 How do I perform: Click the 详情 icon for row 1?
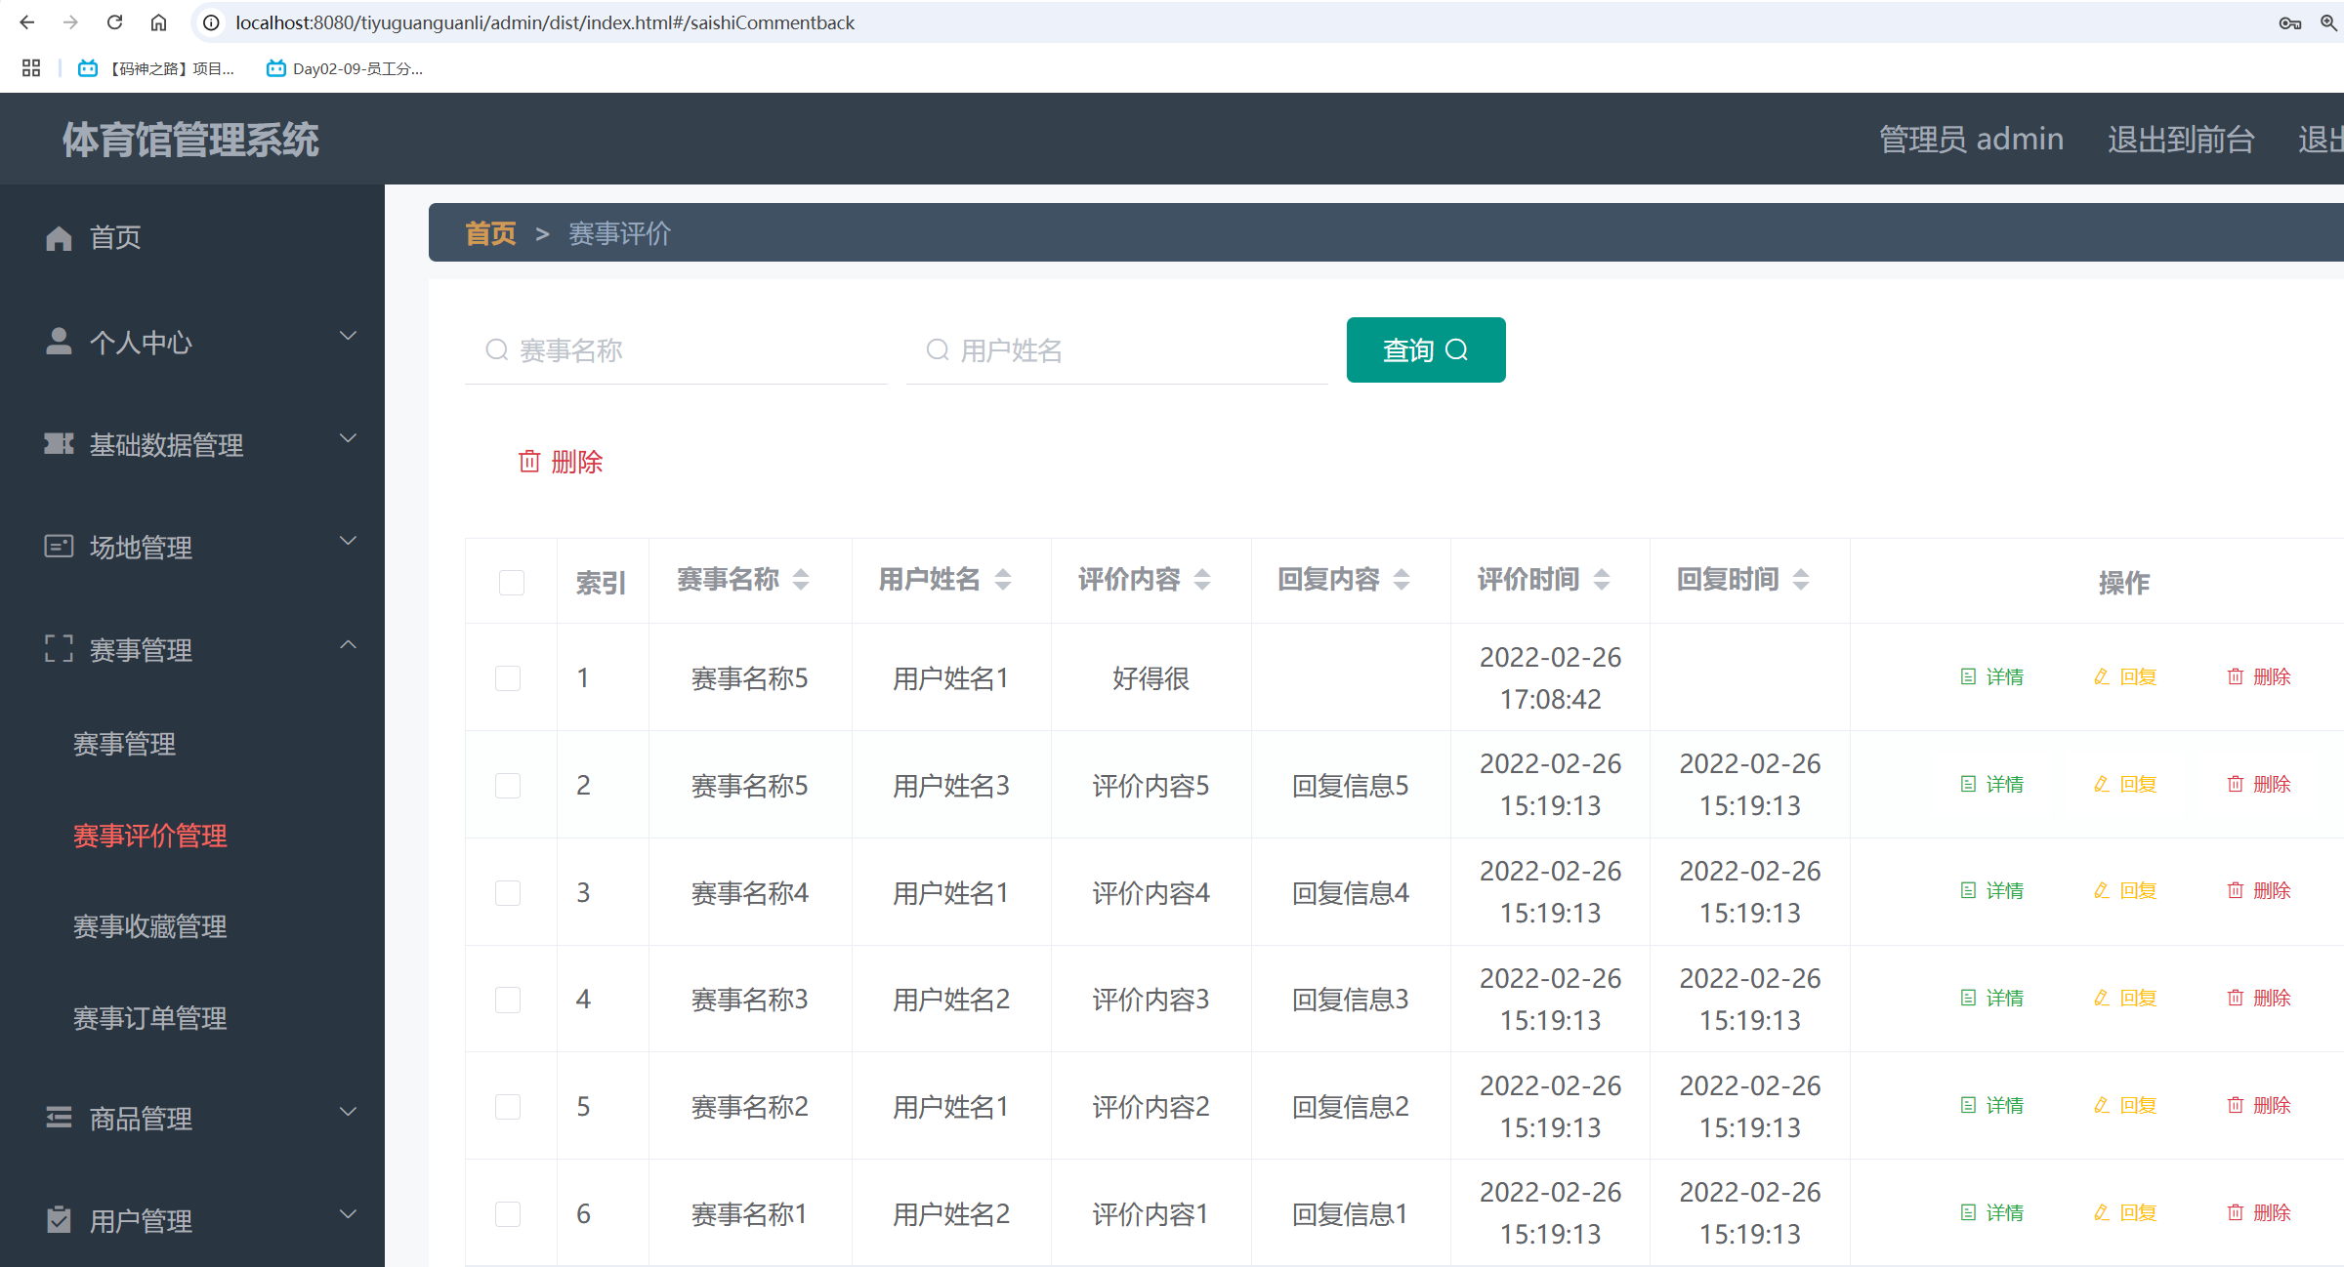click(x=1968, y=676)
